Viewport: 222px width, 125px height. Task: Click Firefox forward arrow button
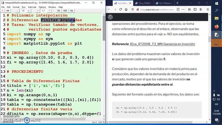coord(115,9)
